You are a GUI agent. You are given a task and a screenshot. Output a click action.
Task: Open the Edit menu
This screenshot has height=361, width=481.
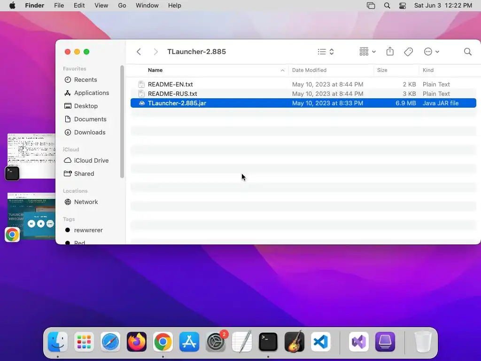pos(79,6)
